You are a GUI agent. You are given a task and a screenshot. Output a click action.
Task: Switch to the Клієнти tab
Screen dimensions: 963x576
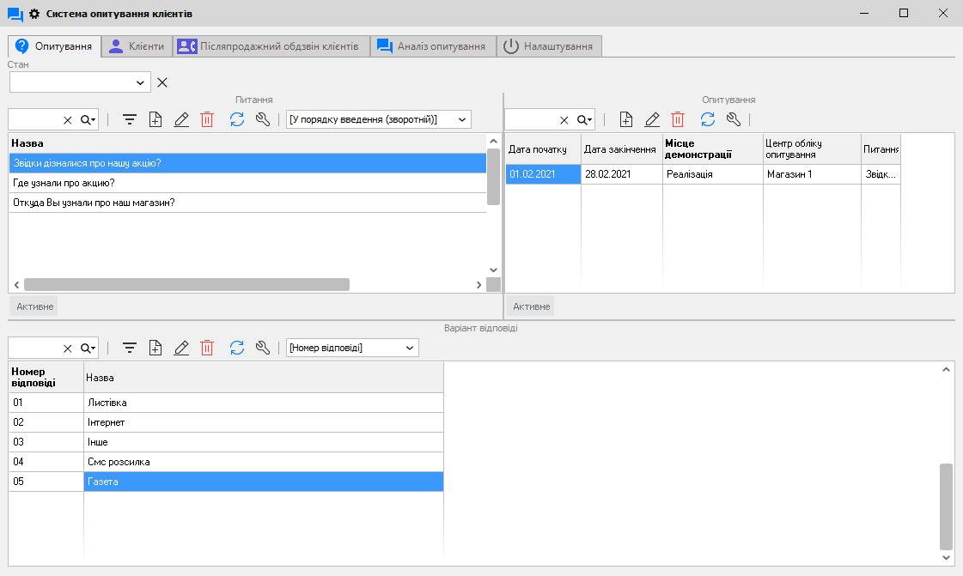(137, 46)
